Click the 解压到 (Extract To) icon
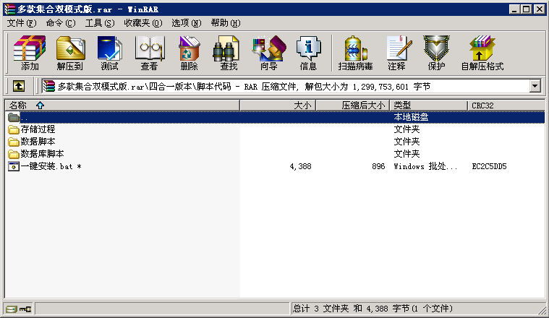549x318 pixels. point(69,53)
